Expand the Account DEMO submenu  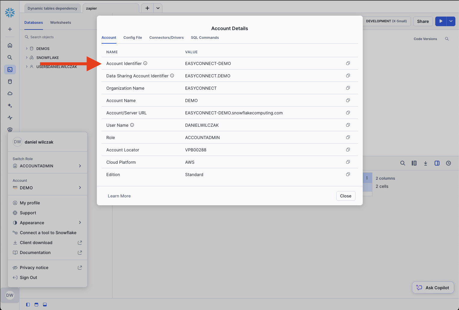click(x=48, y=188)
